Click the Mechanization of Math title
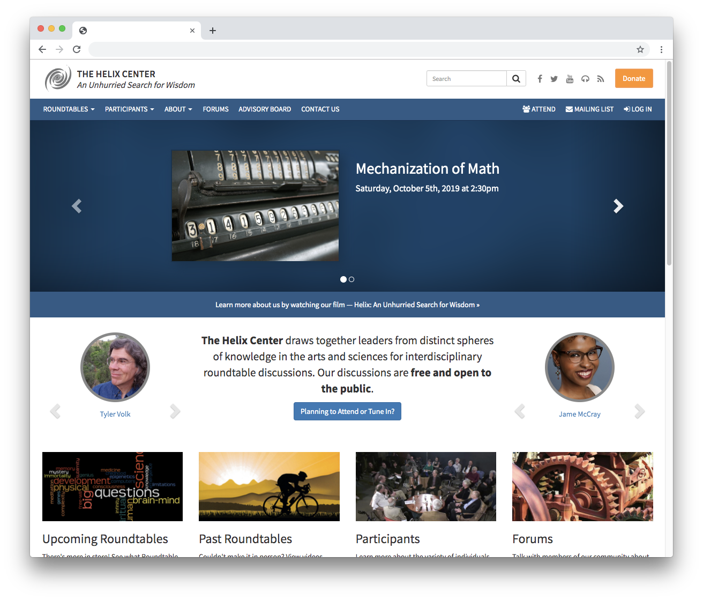Screen dimensions: 703x600 tap(428, 169)
